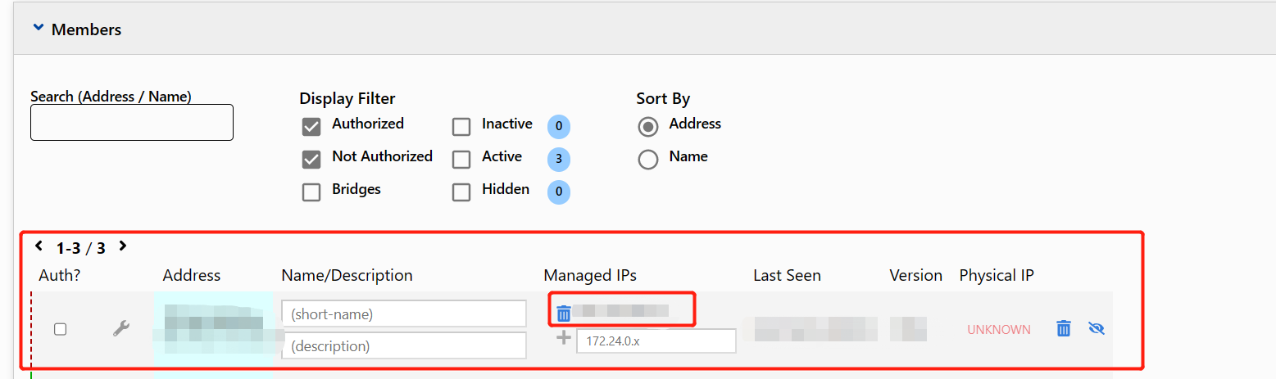Click the 172.24.0.x IP input field

pyautogui.click(x=656, y=341)
